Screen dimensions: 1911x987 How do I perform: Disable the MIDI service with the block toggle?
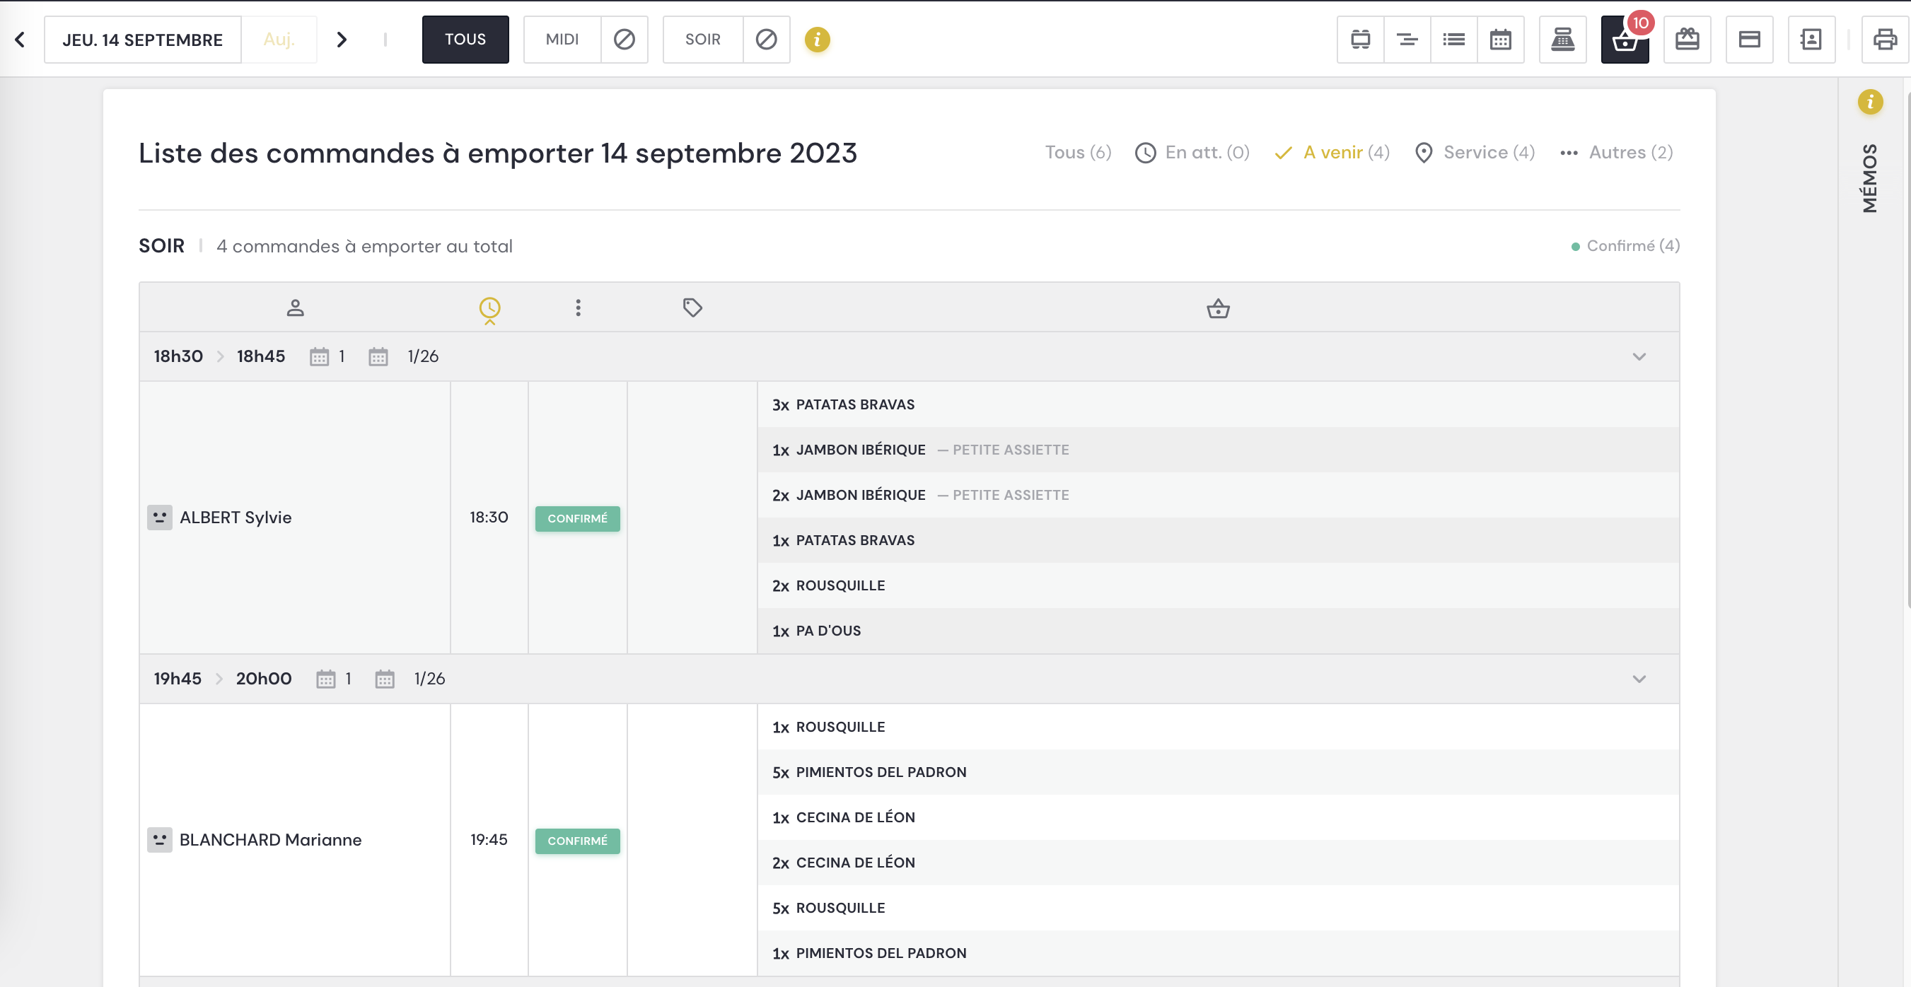[x=624, y=40]
